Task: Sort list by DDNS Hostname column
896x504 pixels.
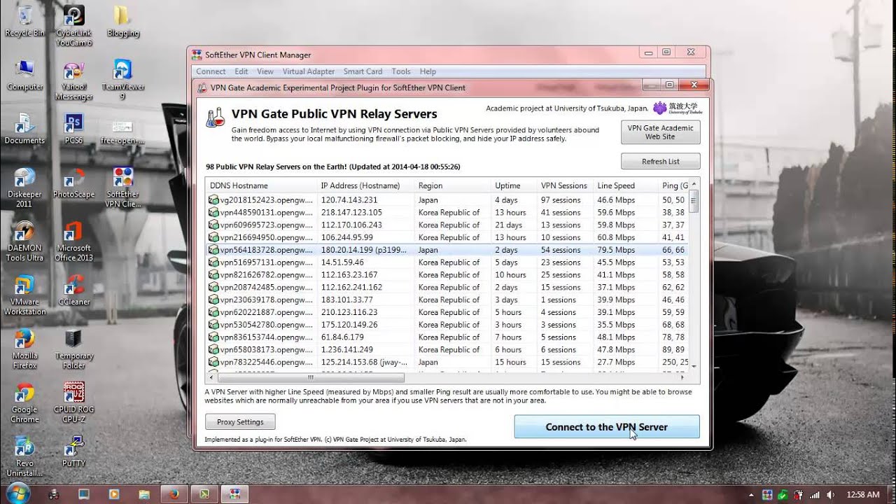Action: pyautogui.click(x=261, y=185)
